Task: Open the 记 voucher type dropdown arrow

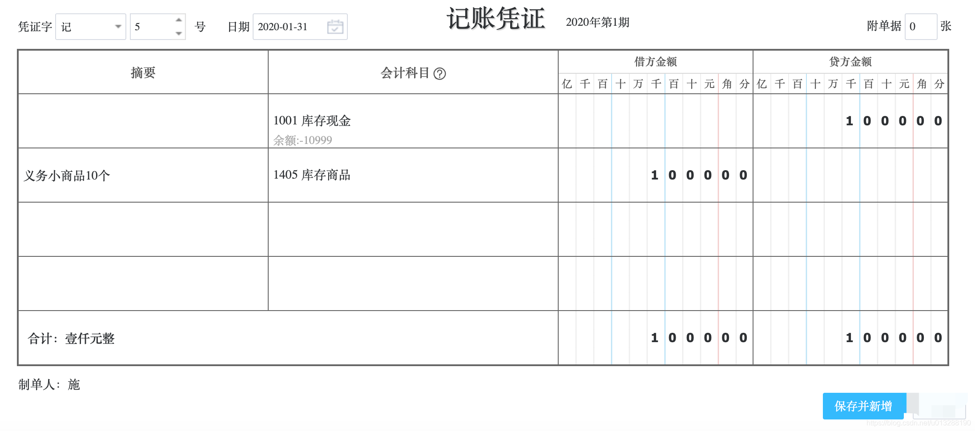Action: (x=118, y=27)
